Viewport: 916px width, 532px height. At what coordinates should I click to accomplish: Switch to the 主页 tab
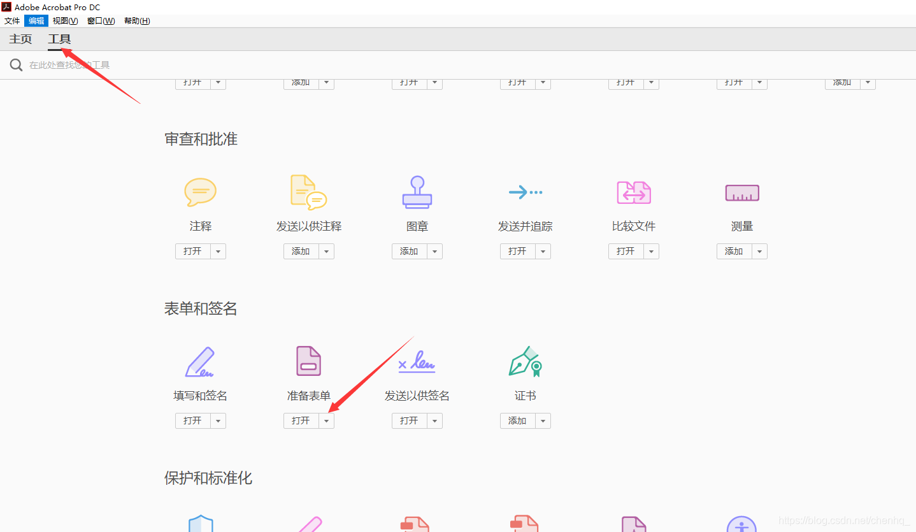coord(20,39)
